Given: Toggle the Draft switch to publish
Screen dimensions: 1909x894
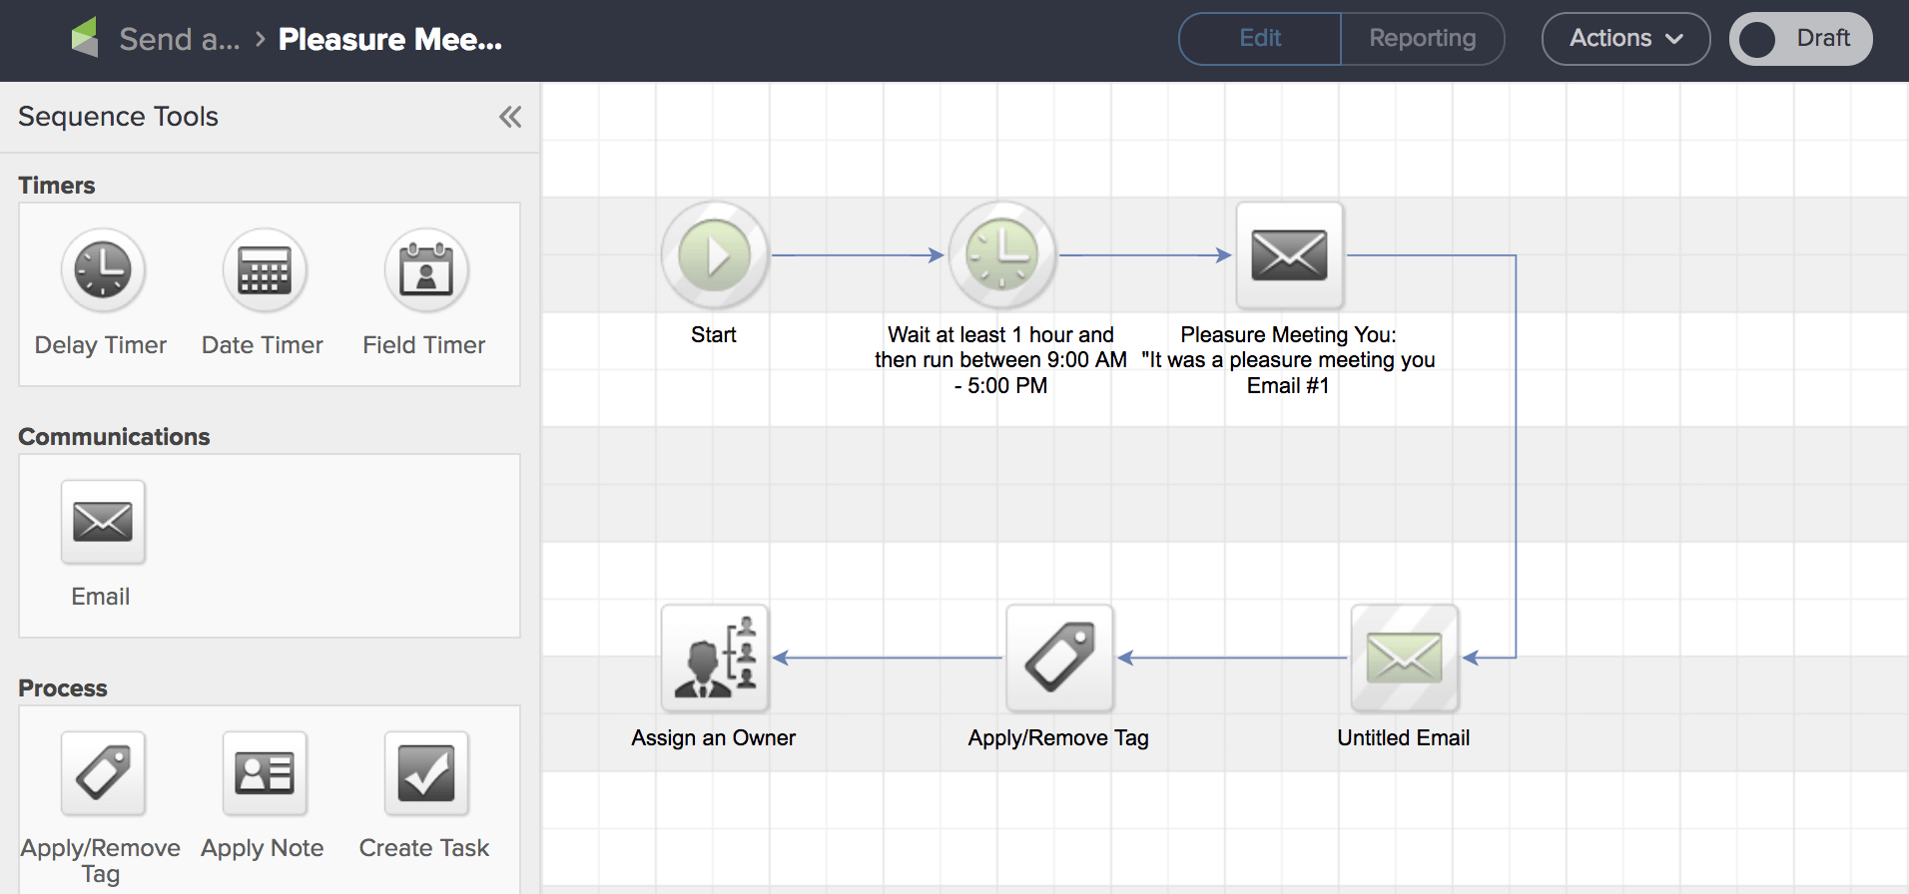Looking at the screenshot, I should (1799, 39).
